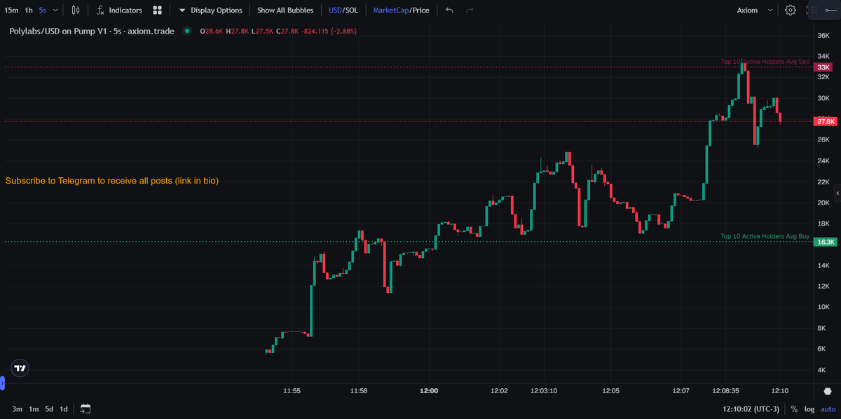Screen dimensions: 841x419
Task: Select the candlestick chart style icon
Action: coord(76,10)
